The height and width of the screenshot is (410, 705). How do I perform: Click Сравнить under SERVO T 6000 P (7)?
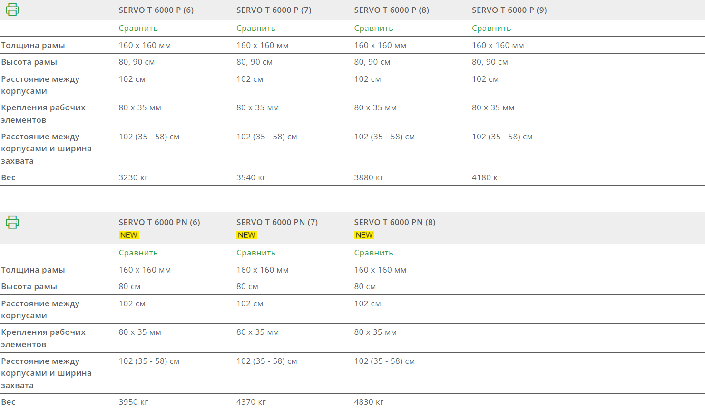pyautogui.click(x=256, y=28)
